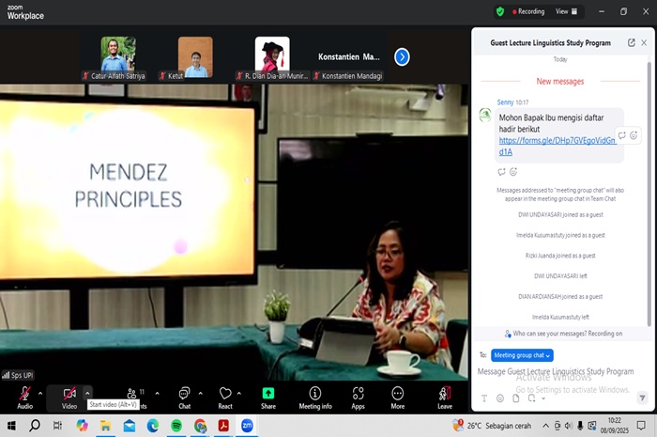Click the attach file icon in chat

[515, 398]
